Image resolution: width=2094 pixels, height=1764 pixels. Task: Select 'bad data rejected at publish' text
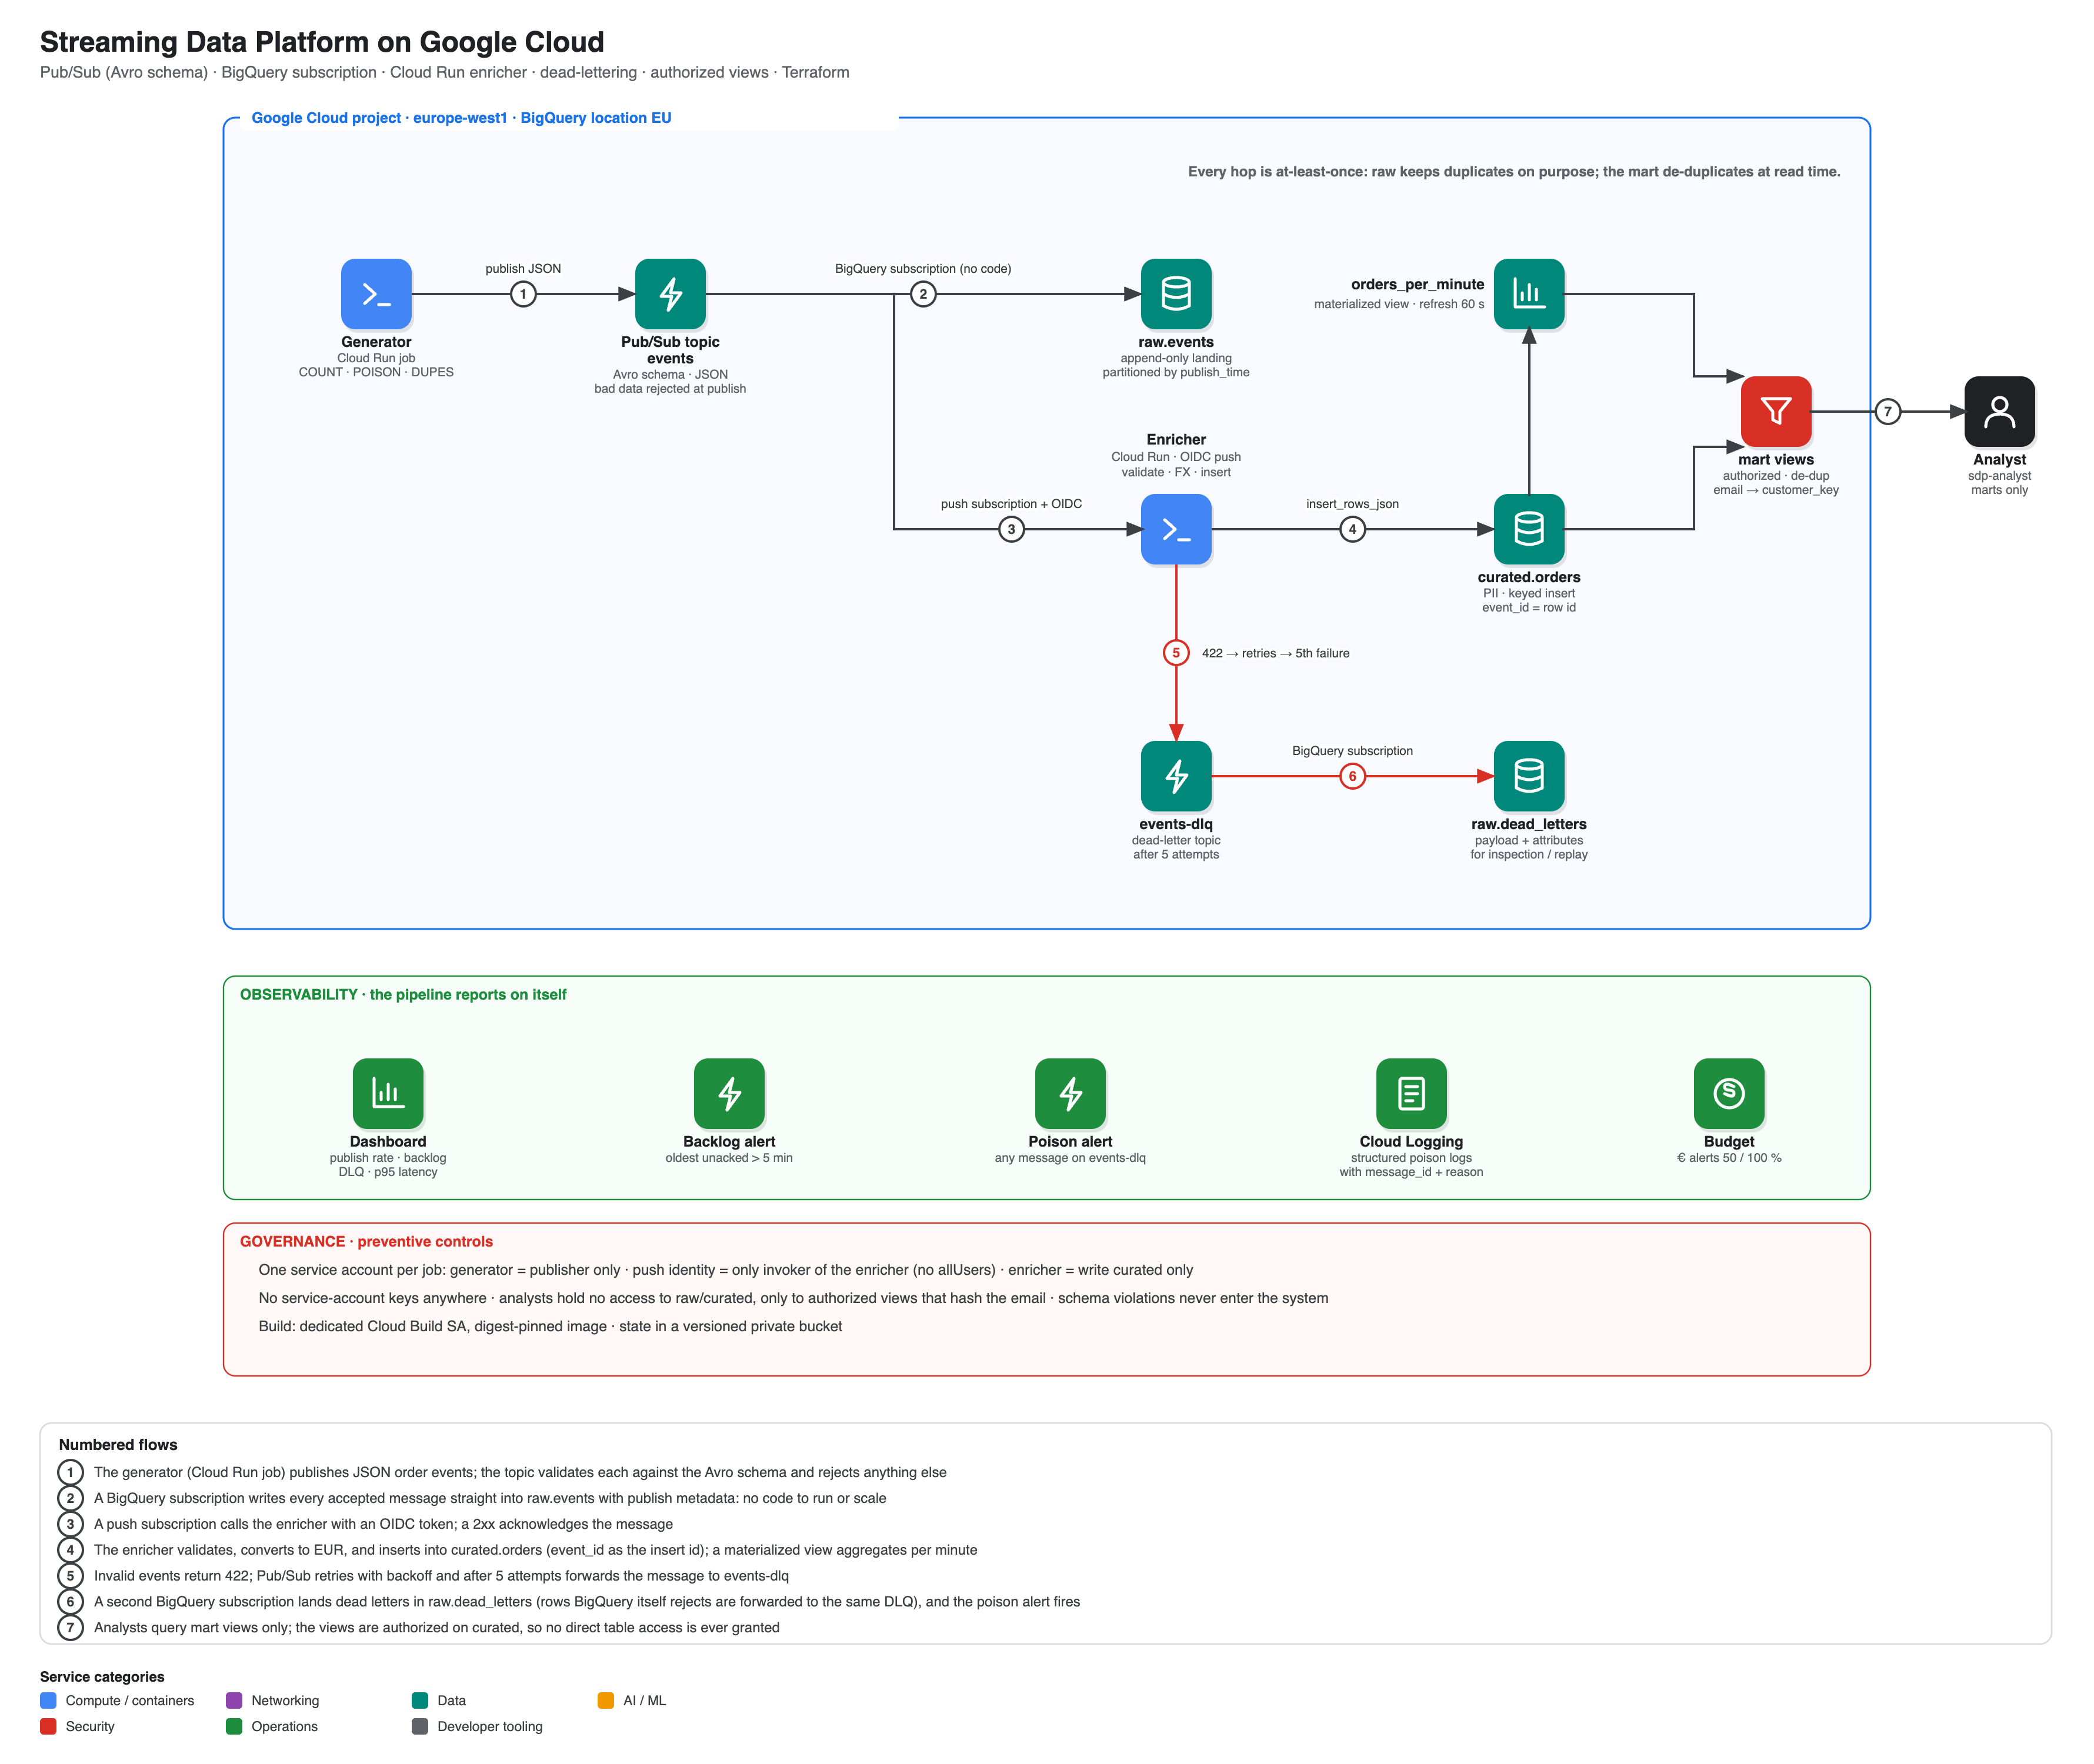[671, 389]
